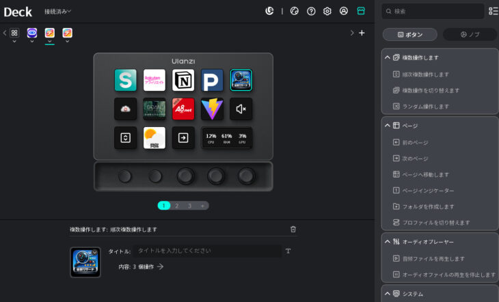Add a new deck page with plus
Viewport: 499px width, 302px height.
pos(202,206)
